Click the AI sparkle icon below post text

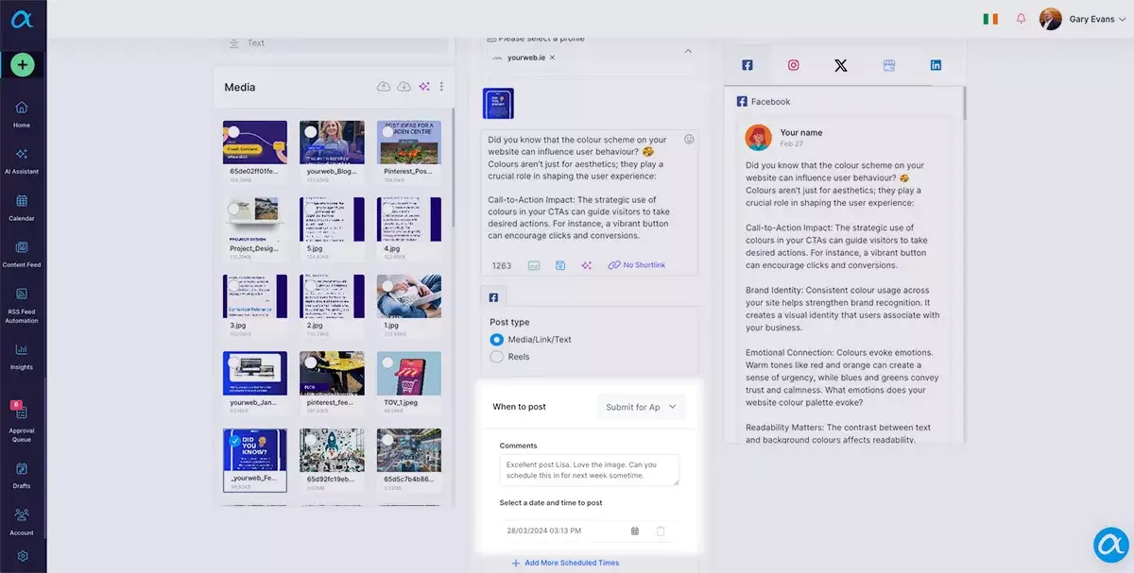tap(587, 265)
